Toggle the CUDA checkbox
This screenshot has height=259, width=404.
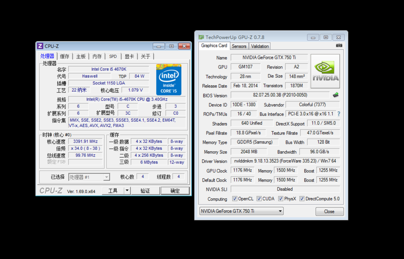[x=259, y=199]
